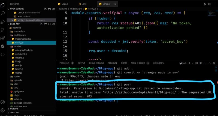Viewport: 218px width, 116px height.
Task: Click Save All in Open Editors header
Action: pos(49,9)
